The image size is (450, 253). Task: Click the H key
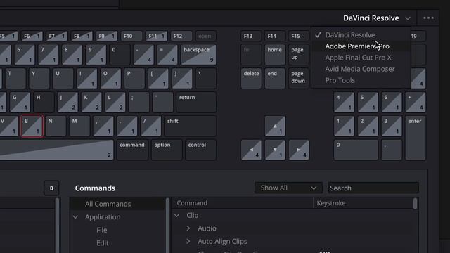point(44,102)
